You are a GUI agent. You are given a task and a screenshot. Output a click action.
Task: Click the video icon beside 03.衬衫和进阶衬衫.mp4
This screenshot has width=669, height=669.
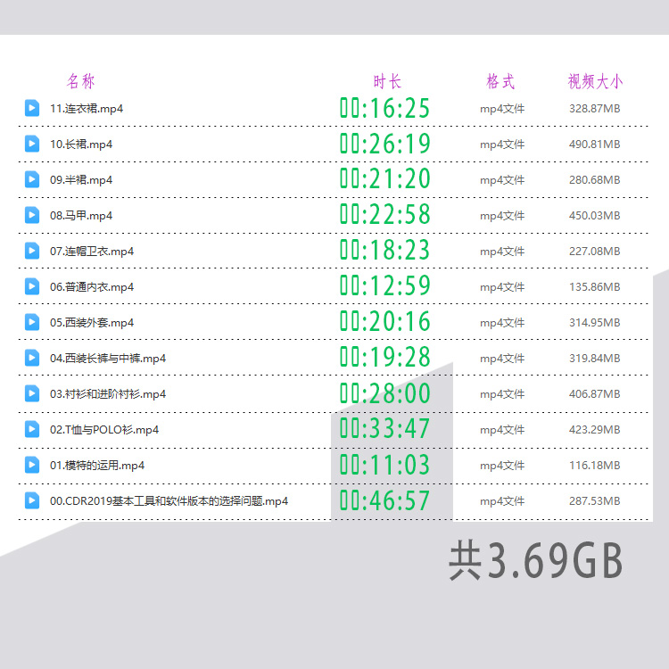pyautogui.click(x=32, y=393)
